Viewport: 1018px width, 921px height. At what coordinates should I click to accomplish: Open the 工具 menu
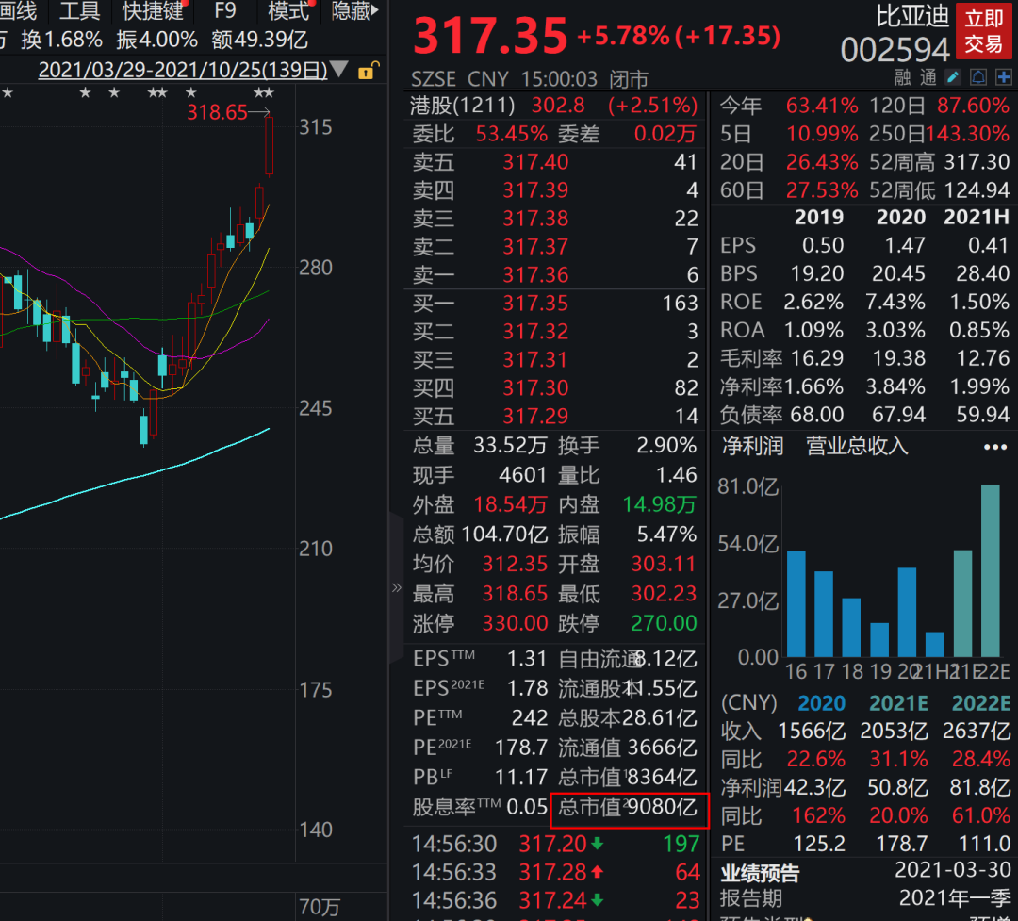click(x=80, y=10)
